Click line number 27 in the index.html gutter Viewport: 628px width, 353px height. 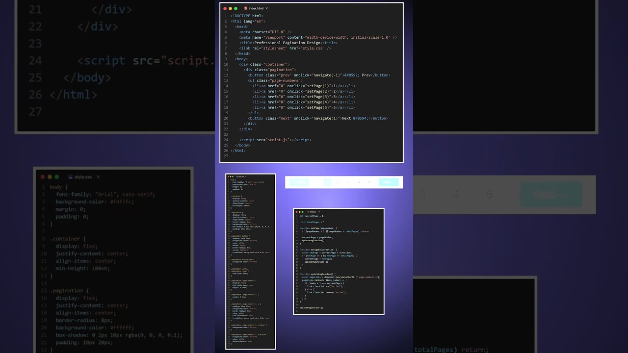(226, 156)
